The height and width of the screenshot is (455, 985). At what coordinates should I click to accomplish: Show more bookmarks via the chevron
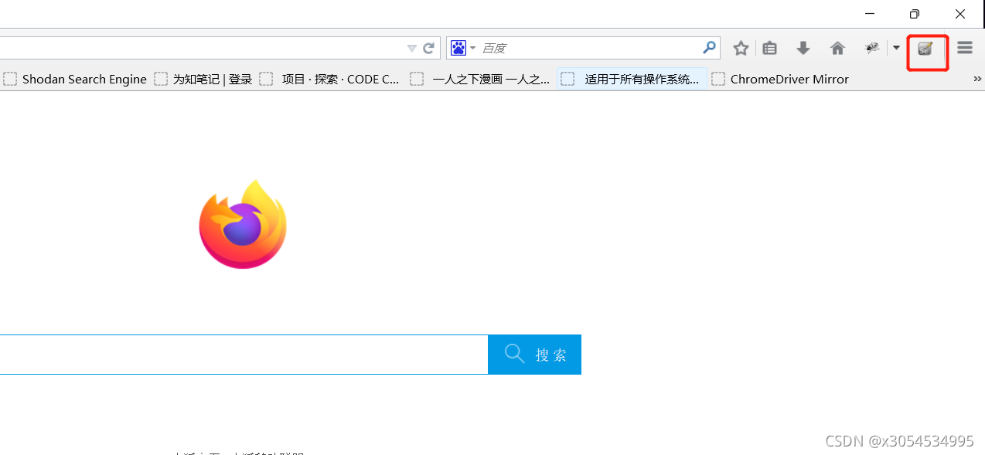977,79
